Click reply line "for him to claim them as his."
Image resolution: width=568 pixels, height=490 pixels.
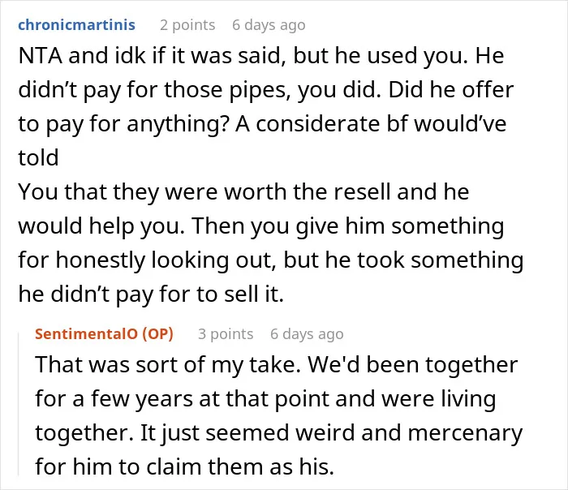[x=184, y=467]
